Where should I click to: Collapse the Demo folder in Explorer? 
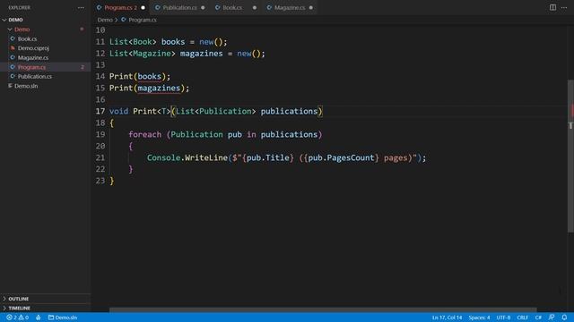(10, 30)
